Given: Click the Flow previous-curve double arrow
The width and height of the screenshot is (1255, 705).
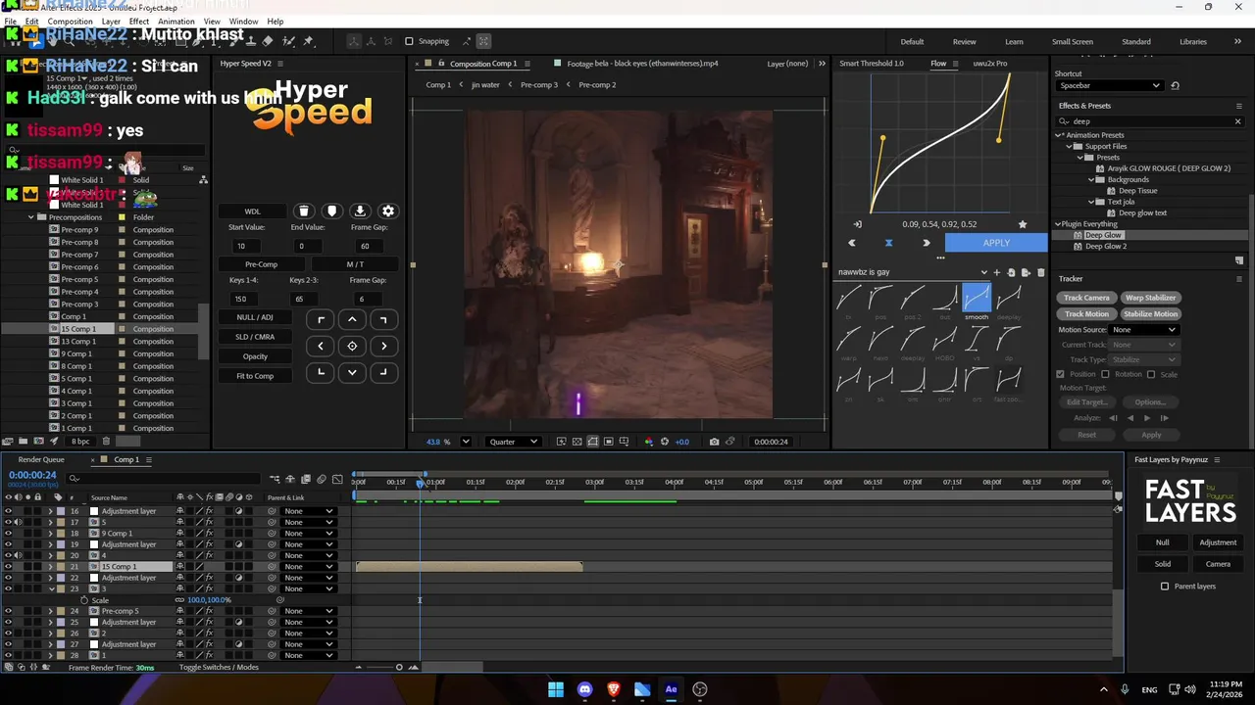Looking at the screenshot, I should [x=851, y=243].
